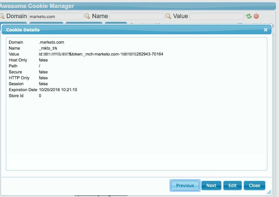Click the Domain search magnifier icon
The width and height of the screenshot is (279, 197).
[x=2, y=16]
